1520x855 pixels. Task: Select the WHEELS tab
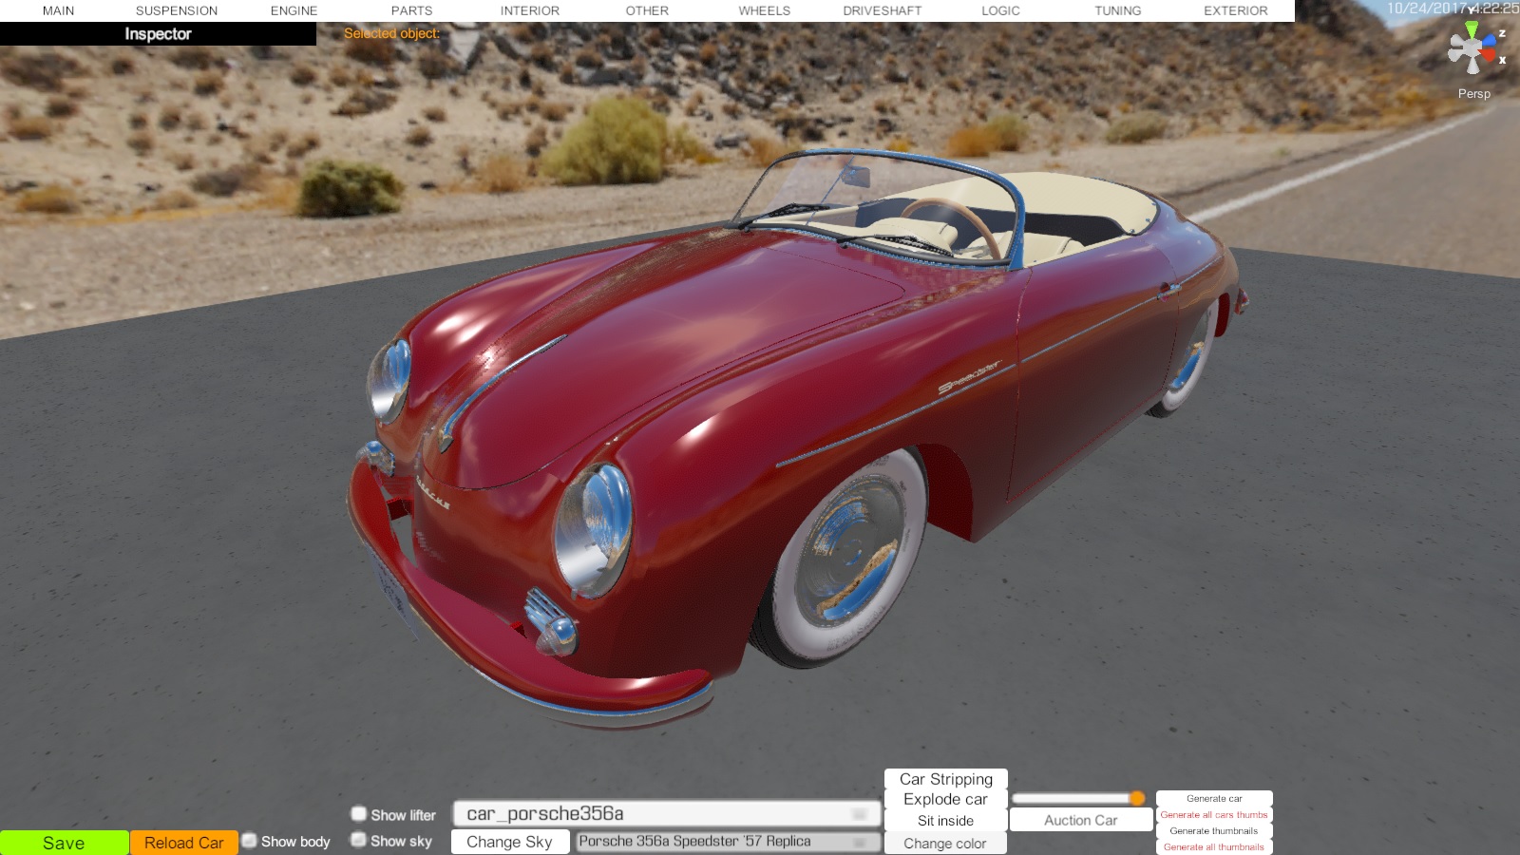click(x=764, y=10)
